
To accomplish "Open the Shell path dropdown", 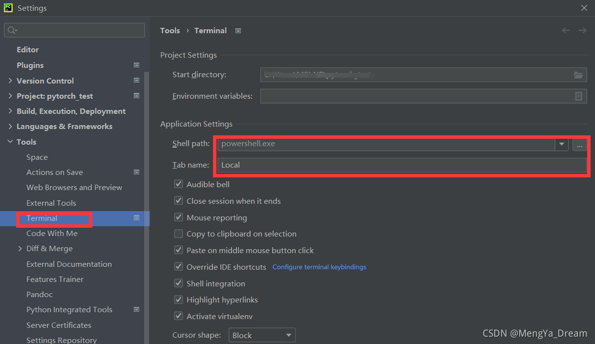I will (x=562, y=144).
